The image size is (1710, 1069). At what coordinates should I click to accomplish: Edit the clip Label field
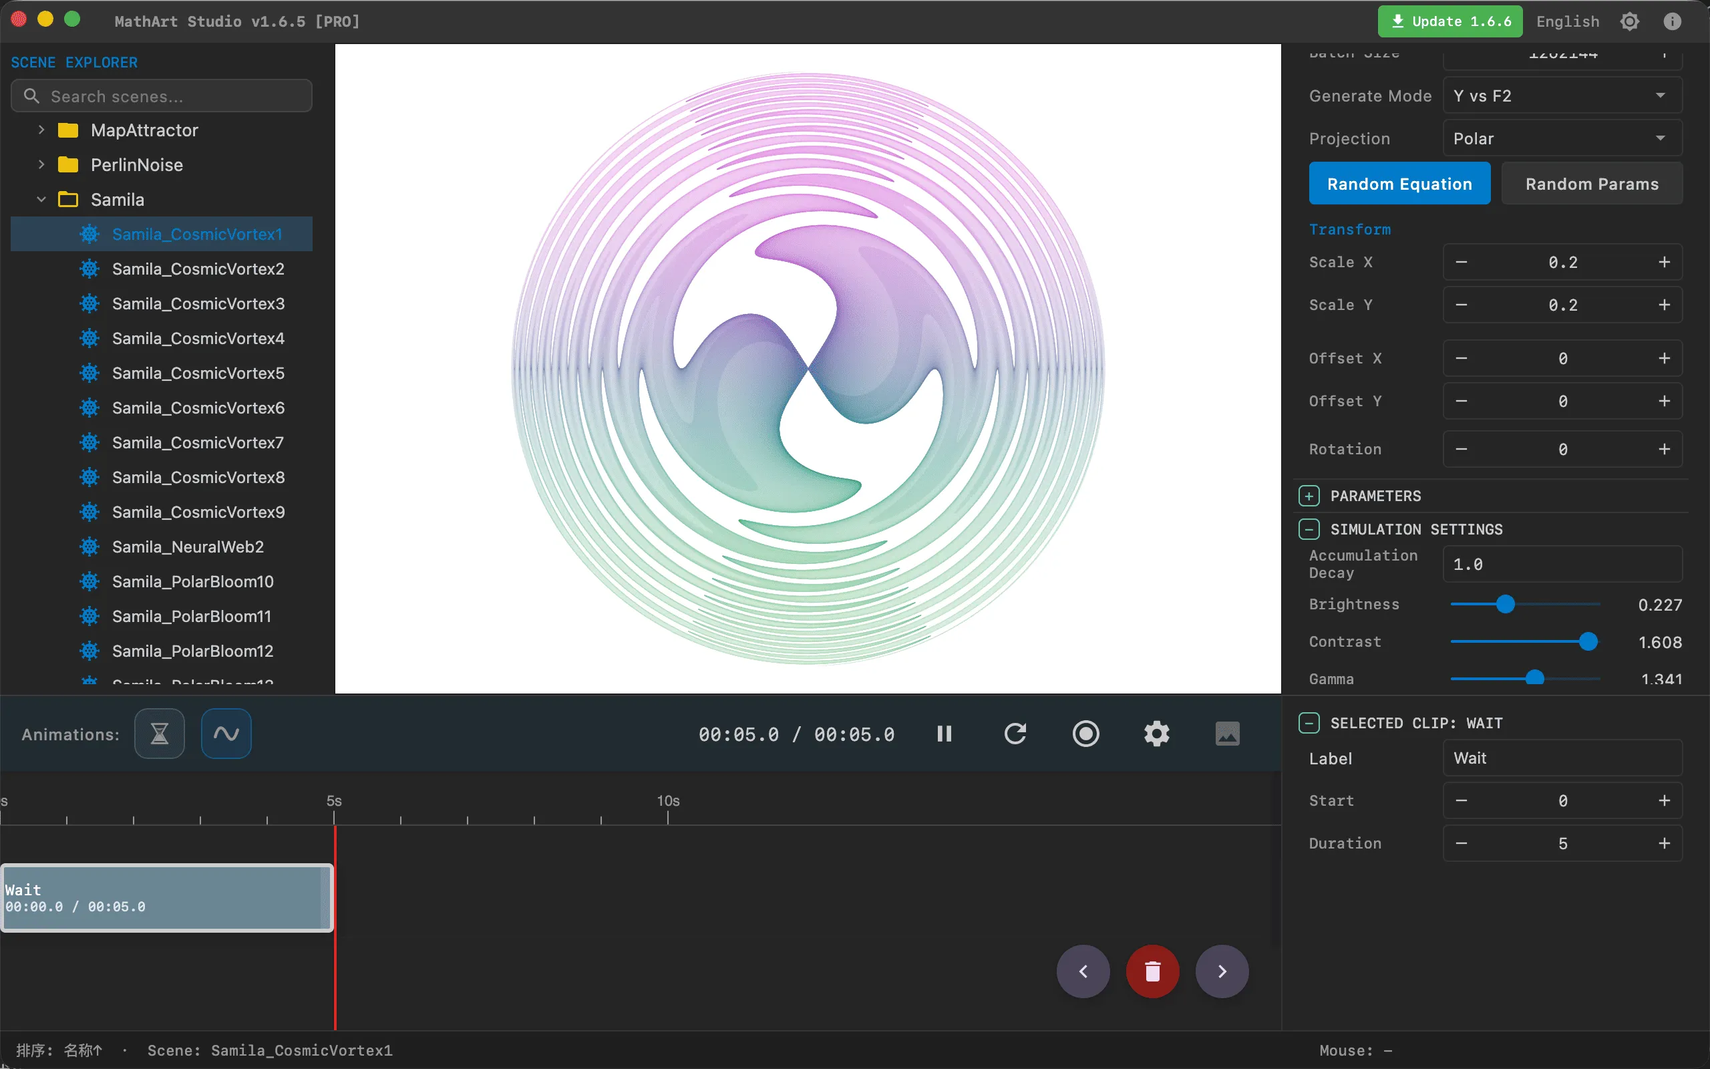click(x=1562, y=758)
